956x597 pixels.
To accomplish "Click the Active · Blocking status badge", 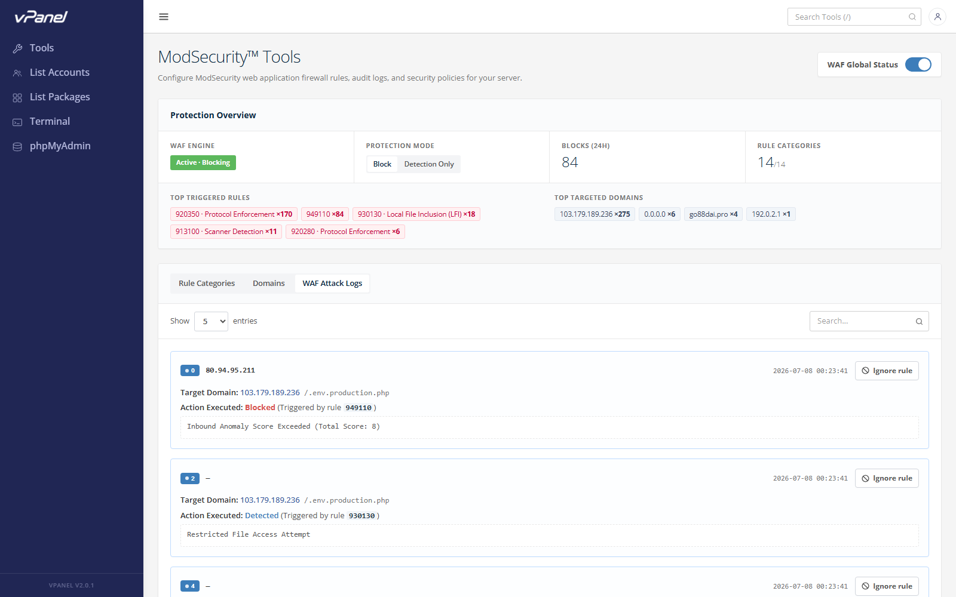I will click(203, 162).
